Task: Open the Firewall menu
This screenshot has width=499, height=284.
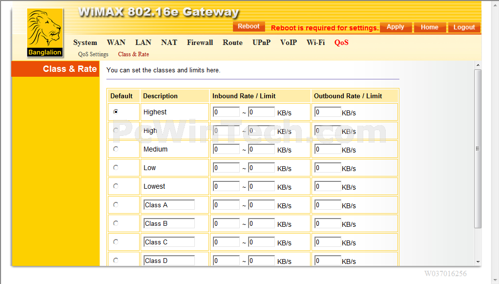Action: point(200,43)
